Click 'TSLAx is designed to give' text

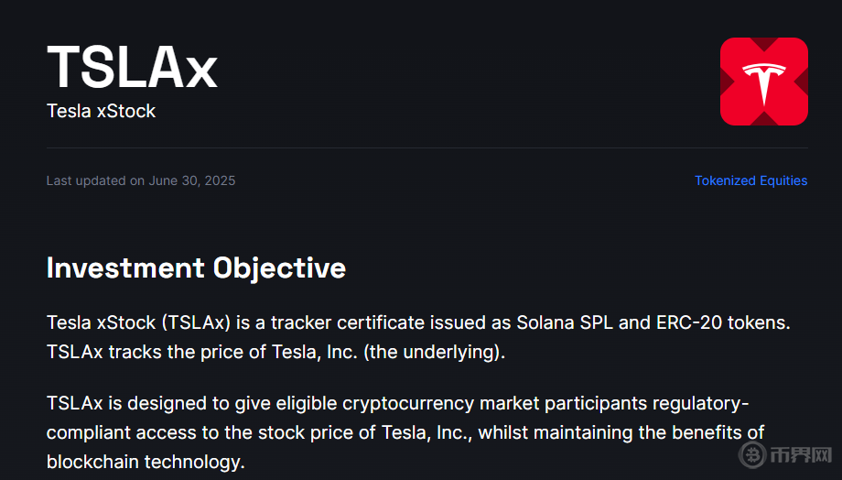pos(152,403)
